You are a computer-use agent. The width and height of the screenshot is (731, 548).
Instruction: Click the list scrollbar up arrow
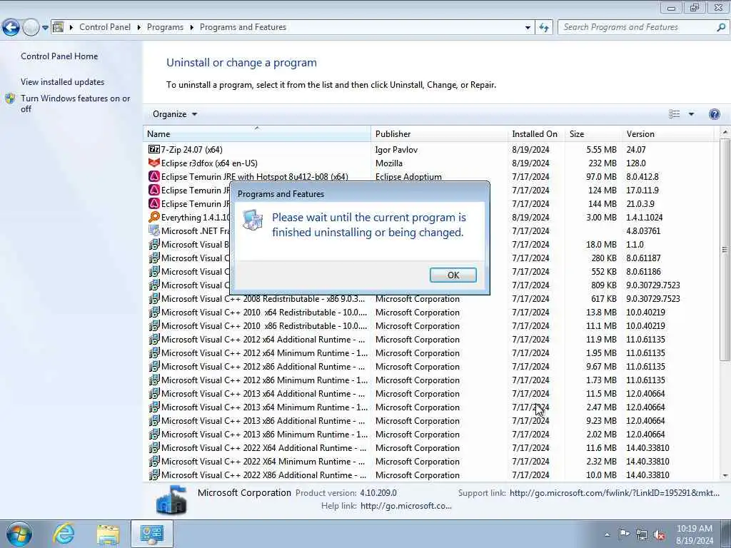tap(725, 133)
